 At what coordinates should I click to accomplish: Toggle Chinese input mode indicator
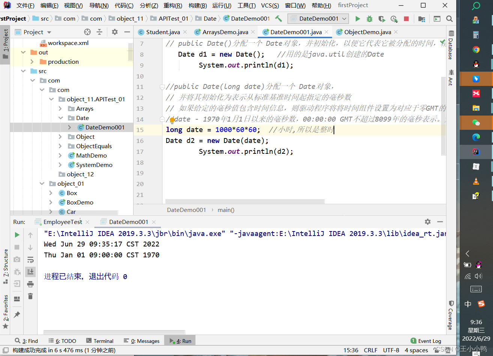coord(468,304)
